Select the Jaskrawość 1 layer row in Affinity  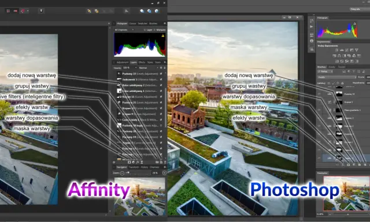click(139, 80)
